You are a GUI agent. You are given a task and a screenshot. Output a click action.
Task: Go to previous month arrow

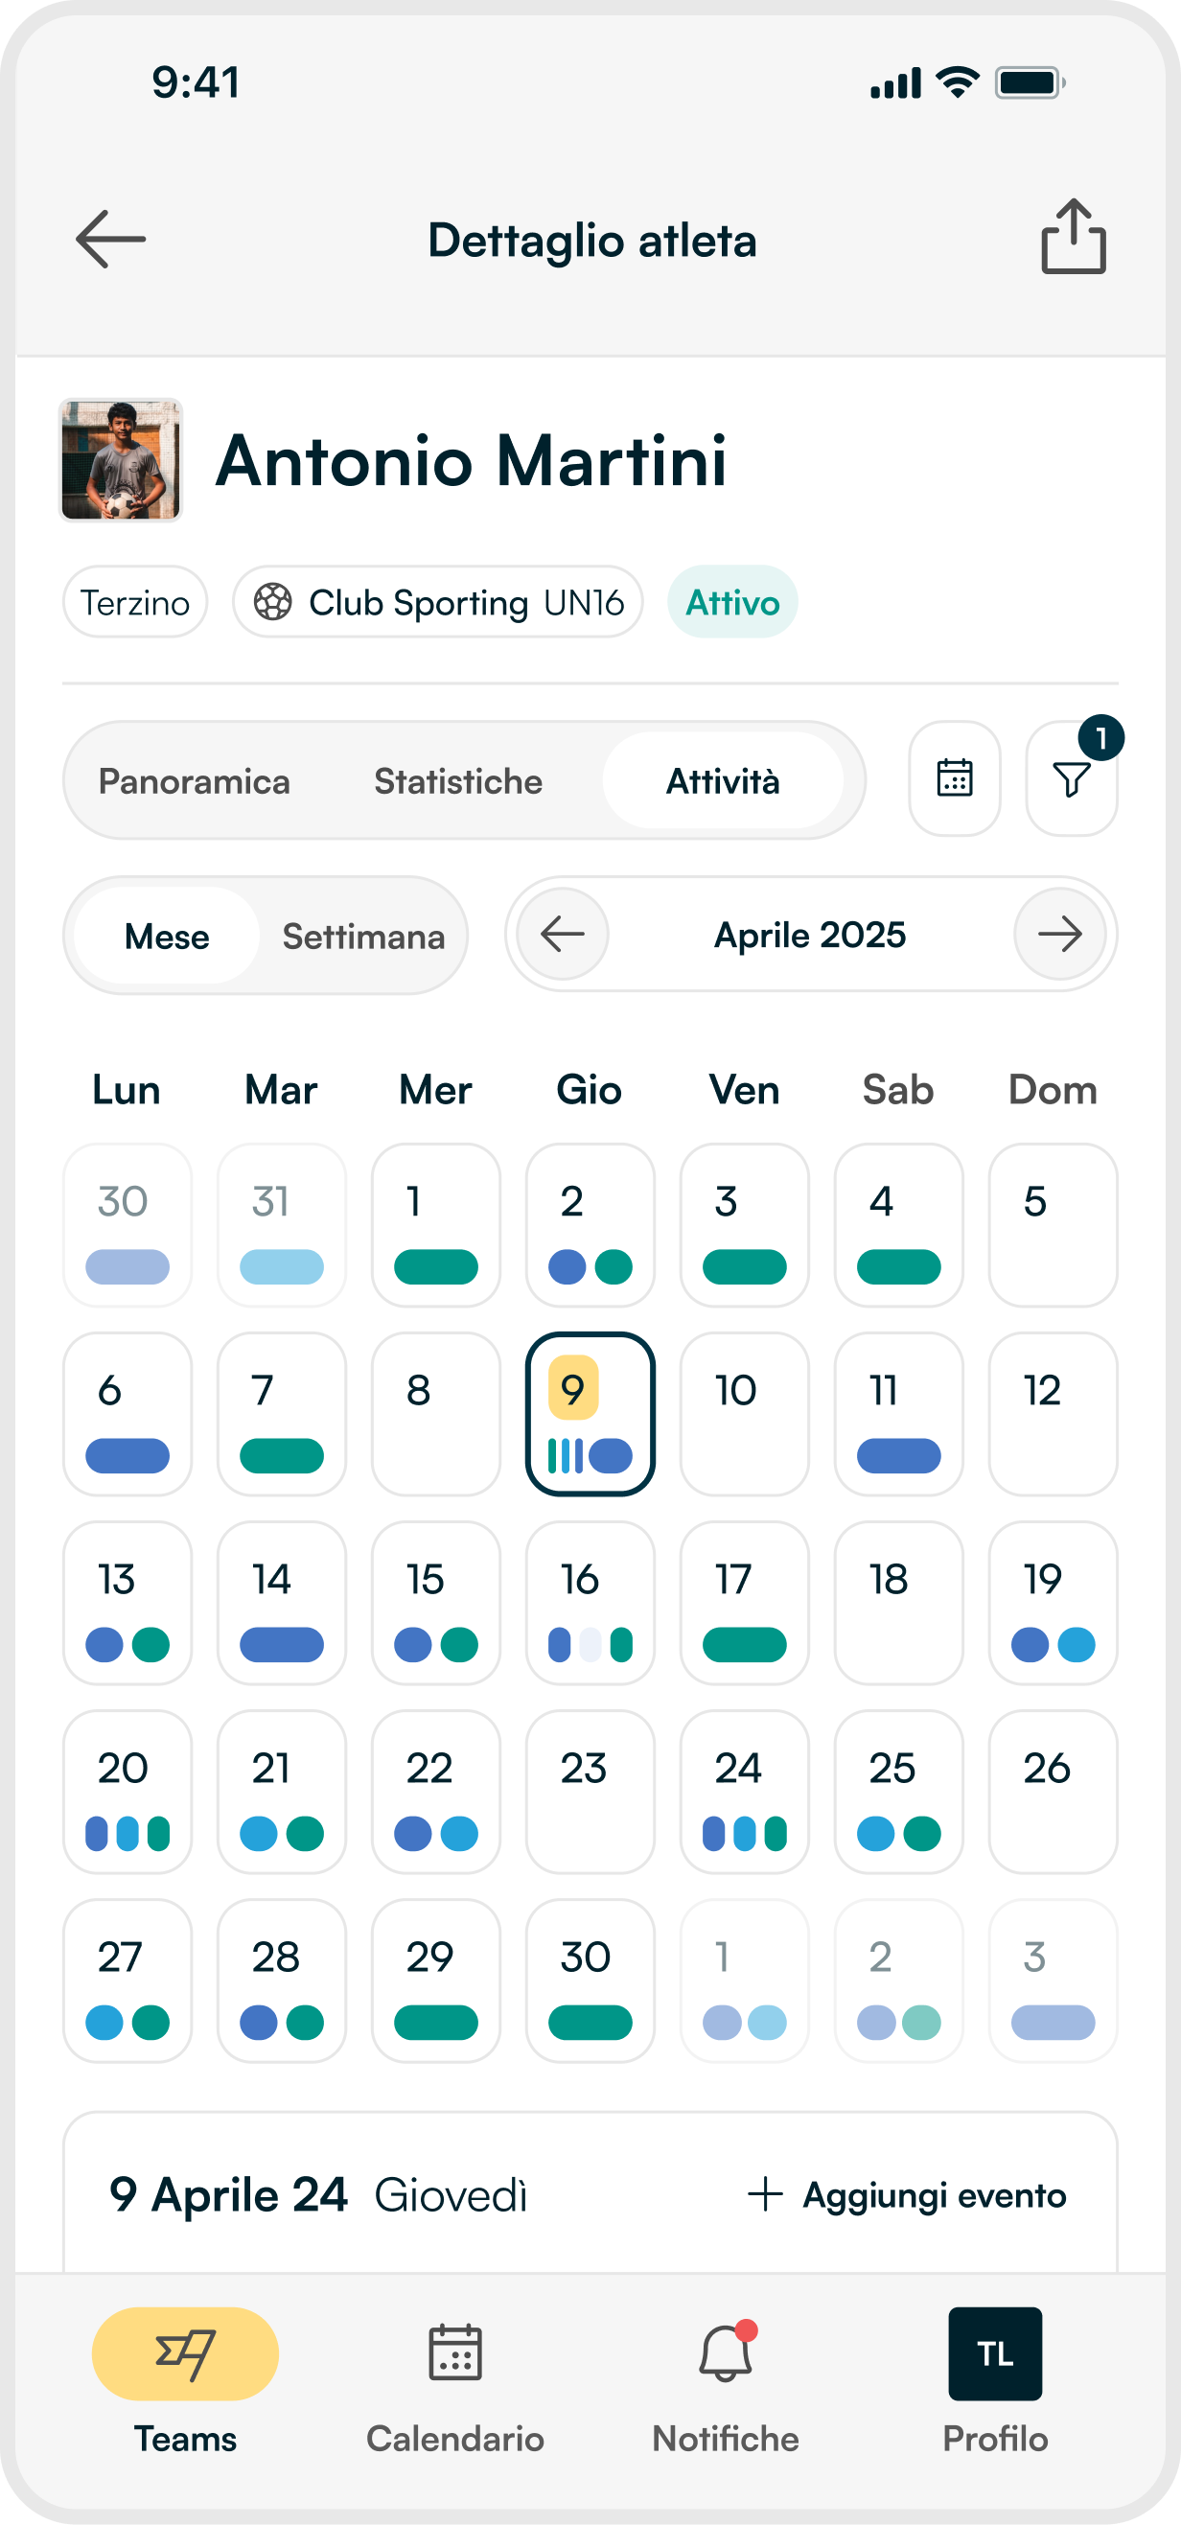point(563,934)
